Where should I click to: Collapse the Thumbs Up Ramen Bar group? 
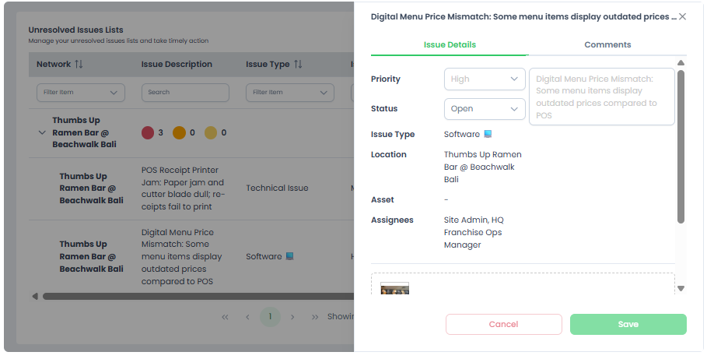(x=42, y=133)
